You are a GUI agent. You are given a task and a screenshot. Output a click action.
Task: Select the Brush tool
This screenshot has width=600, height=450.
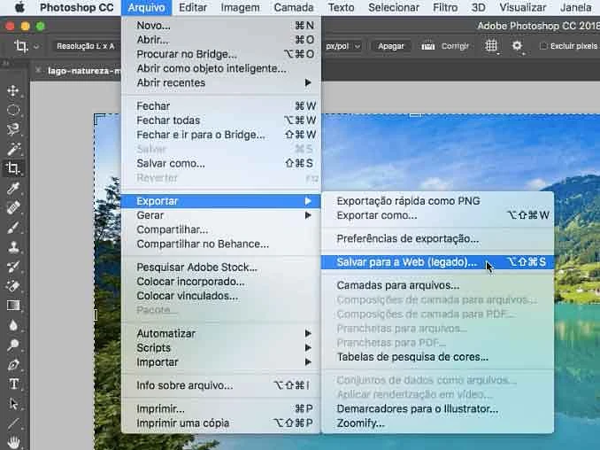pyautogui.click(x=13, y=227)
